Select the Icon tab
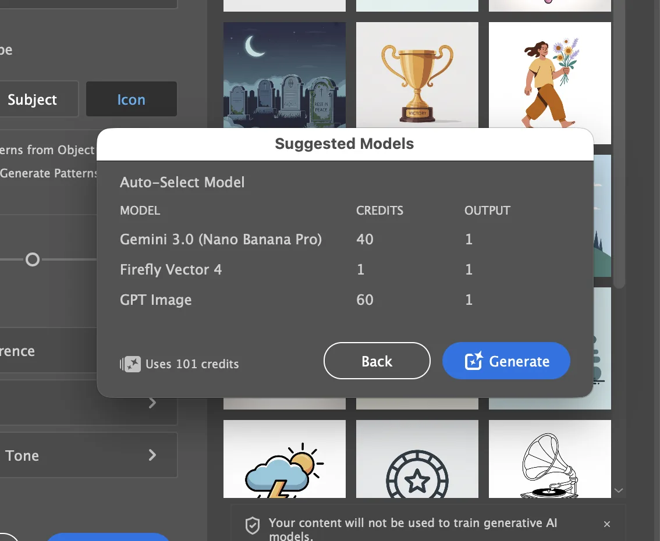660x541 pixels. tap(132, 99)
